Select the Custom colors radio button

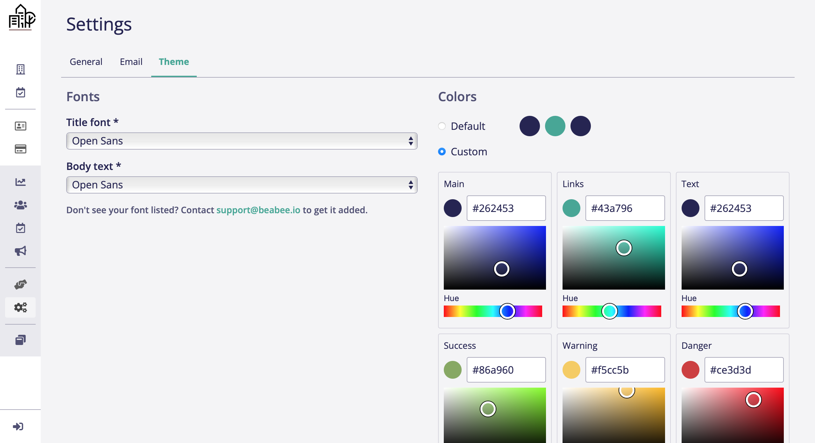coord(442,151)
